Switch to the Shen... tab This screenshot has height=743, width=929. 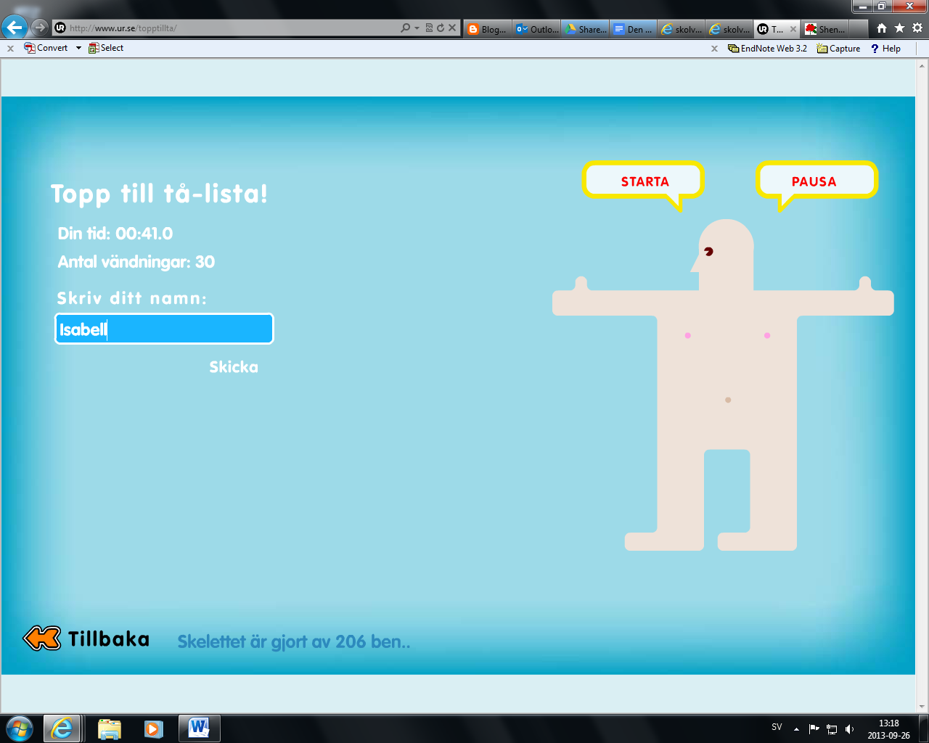[824, 29]
